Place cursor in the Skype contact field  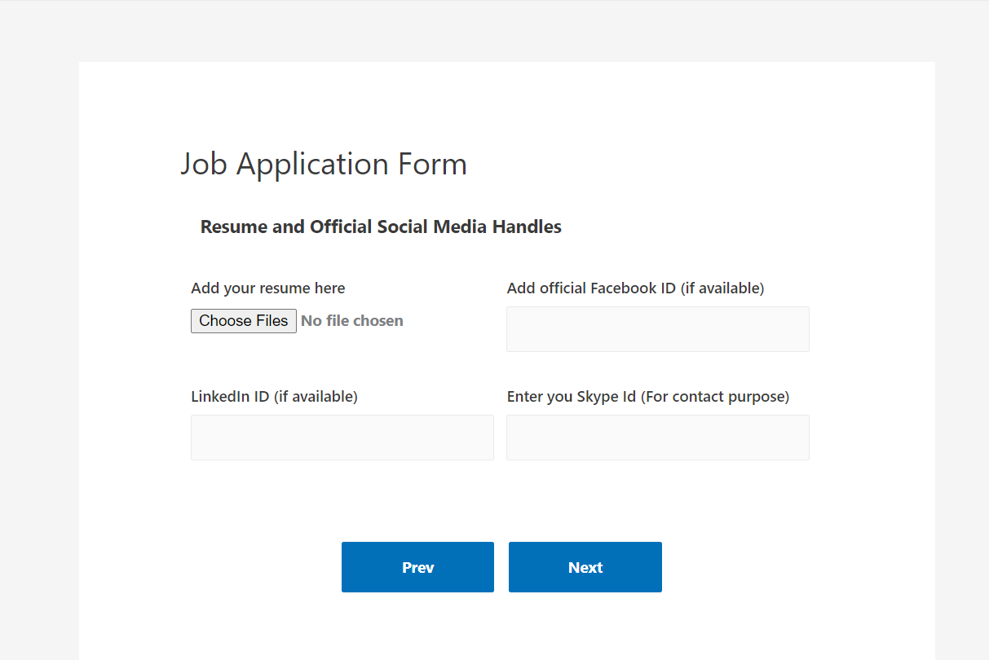click(x=657, y=438)
